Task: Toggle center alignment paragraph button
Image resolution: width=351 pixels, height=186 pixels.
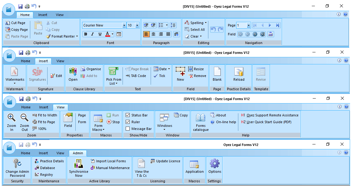Action: pyautogui.click(x=153, y=34)
